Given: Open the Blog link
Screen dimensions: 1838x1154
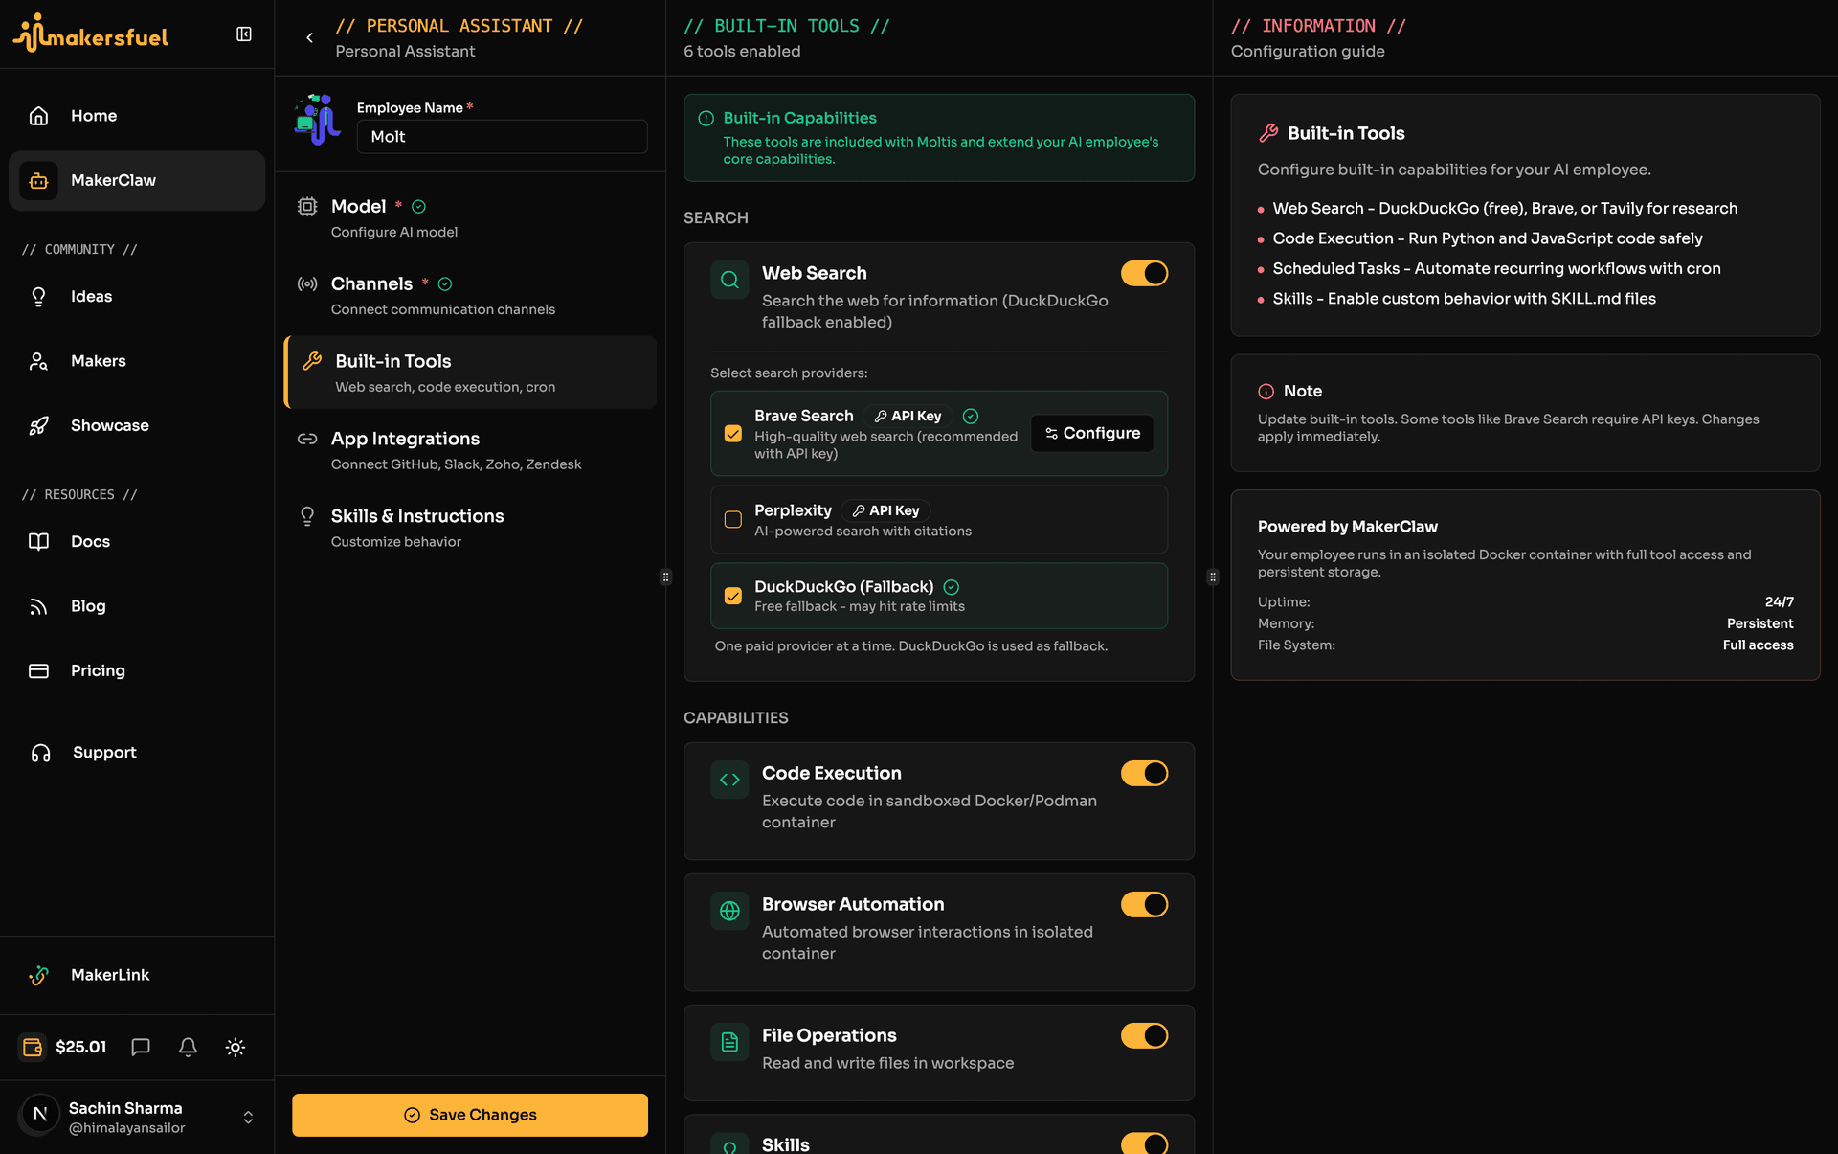Looking at the screenshot, I should [137, 606].
